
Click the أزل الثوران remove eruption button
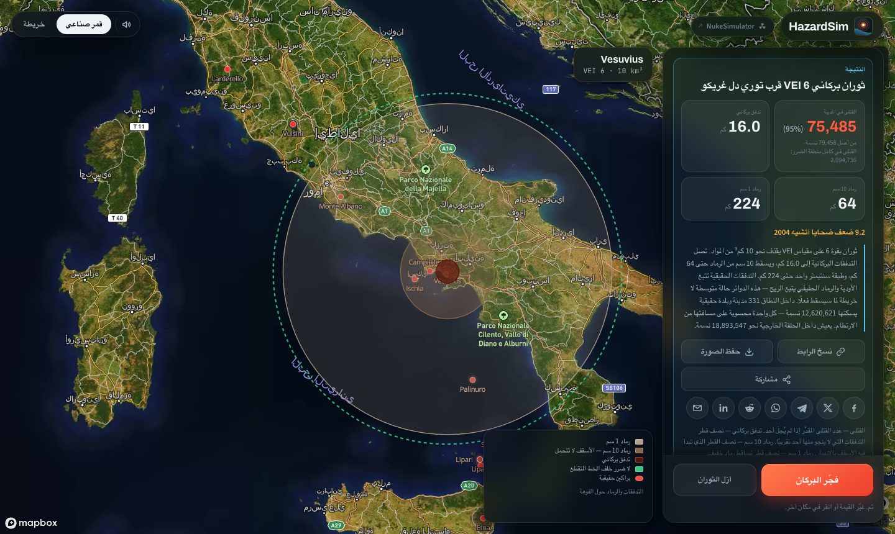click(x=715, y=480)
